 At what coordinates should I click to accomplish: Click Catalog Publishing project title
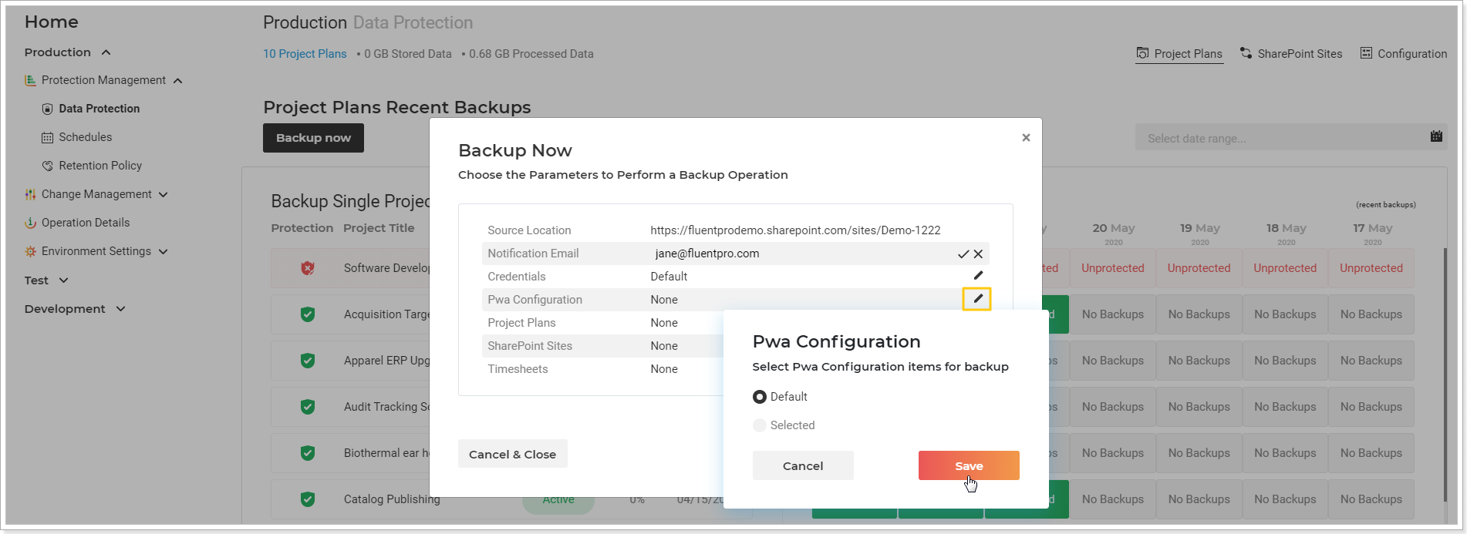tap(392, 499)
